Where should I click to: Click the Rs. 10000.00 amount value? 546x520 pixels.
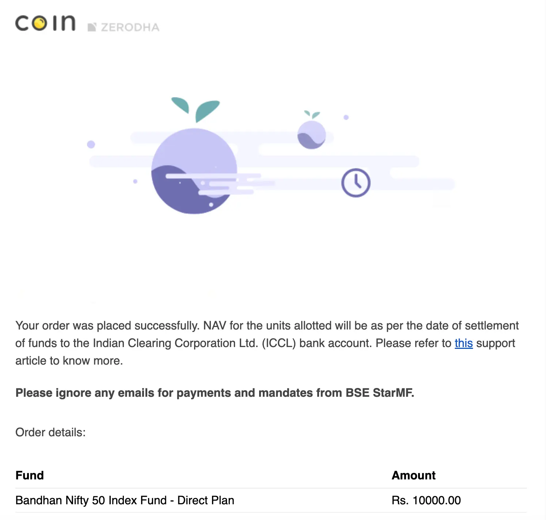(x=426, y=500)
